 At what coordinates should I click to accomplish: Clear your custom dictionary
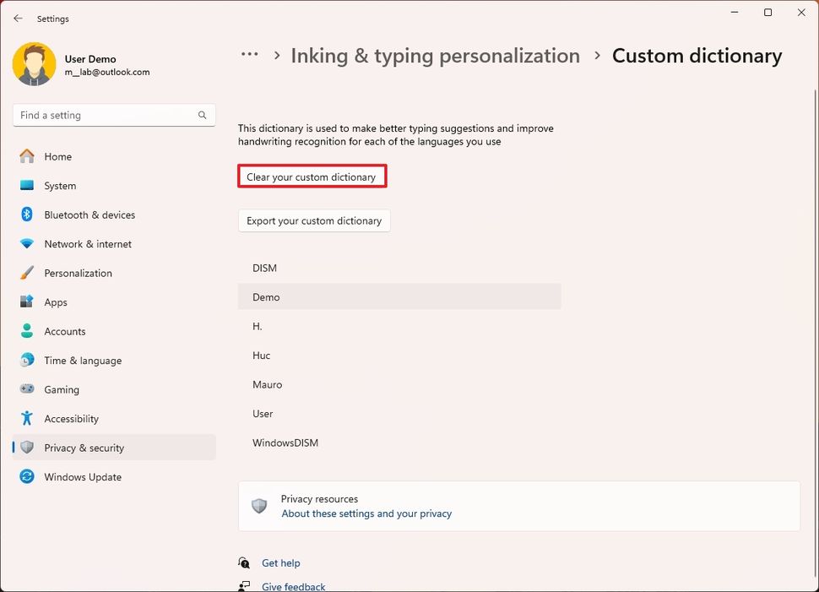pyautogui.click(x=312, y=177)
